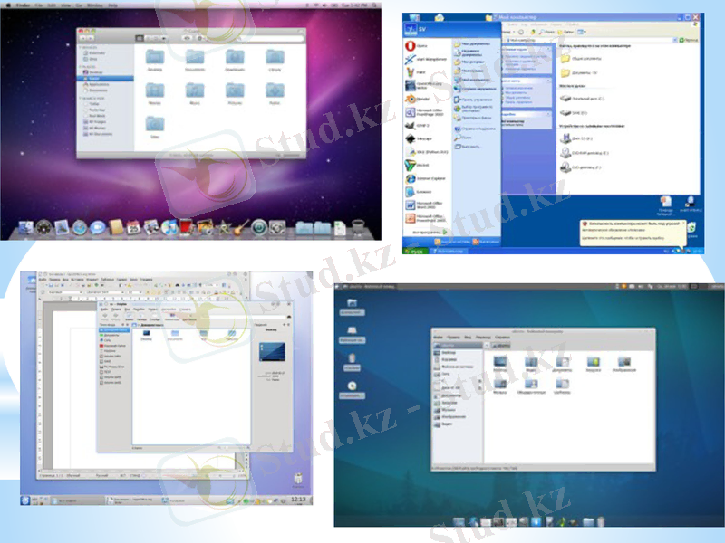Click the XP 'Выключение' shutdown button
Screen dimensions: 725x543
click(x=485, y=242)
